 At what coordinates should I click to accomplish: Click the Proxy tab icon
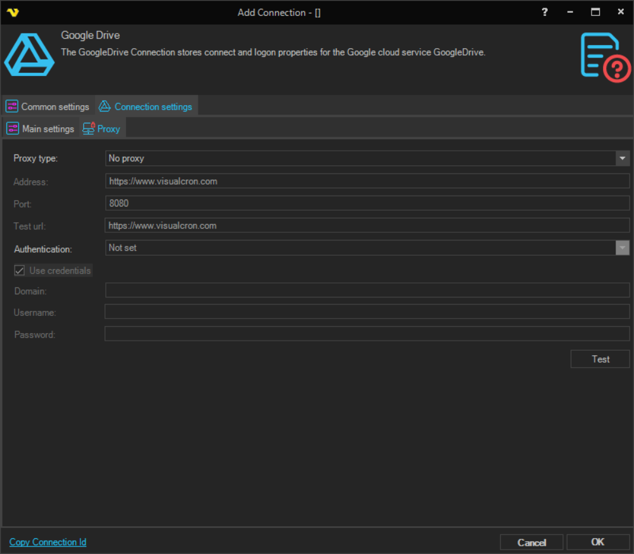click(89, 129)
